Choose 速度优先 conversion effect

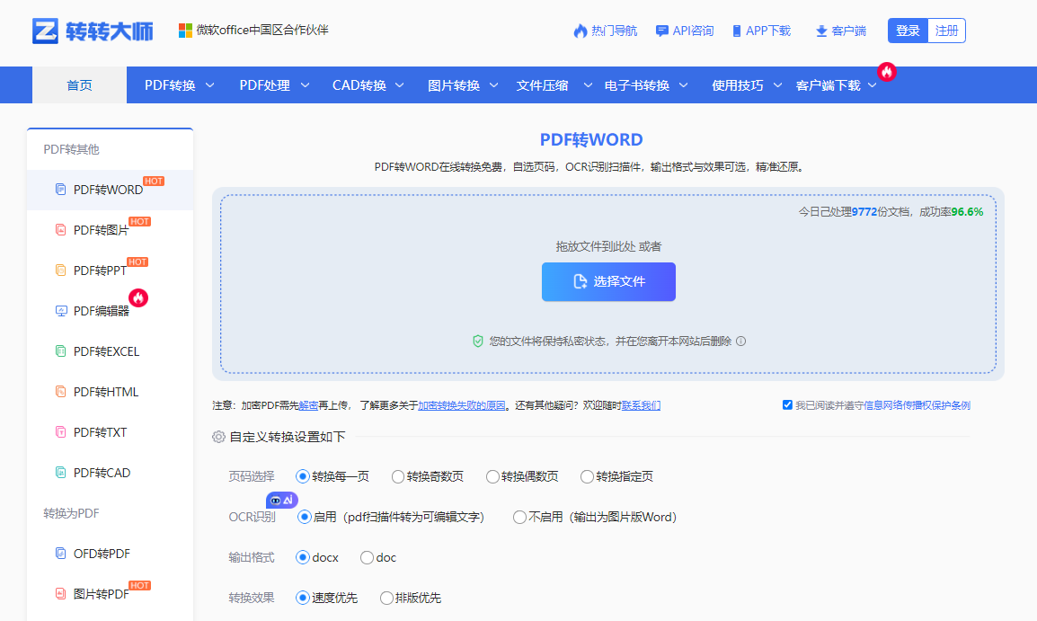pos(302,598)
